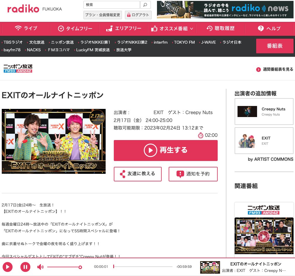Image resolution: width=295 pixels, height=276 pixels.
Task: Open プラン・会員情報変更 settings
Action: (x=102, y=15)
